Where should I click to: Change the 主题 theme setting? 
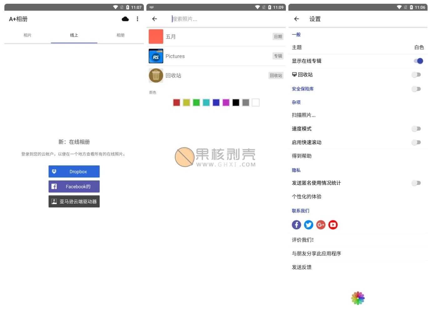(x=358, y=47)
